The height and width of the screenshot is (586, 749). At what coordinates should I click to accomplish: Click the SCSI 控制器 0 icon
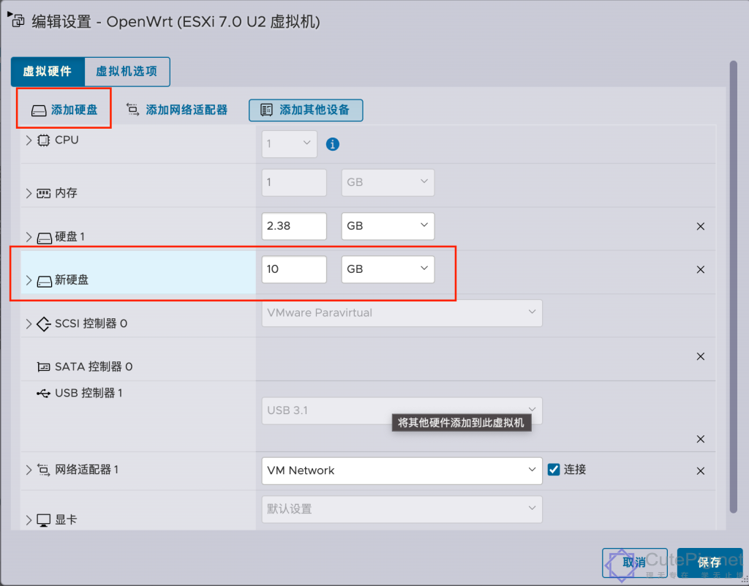(43, 323)
